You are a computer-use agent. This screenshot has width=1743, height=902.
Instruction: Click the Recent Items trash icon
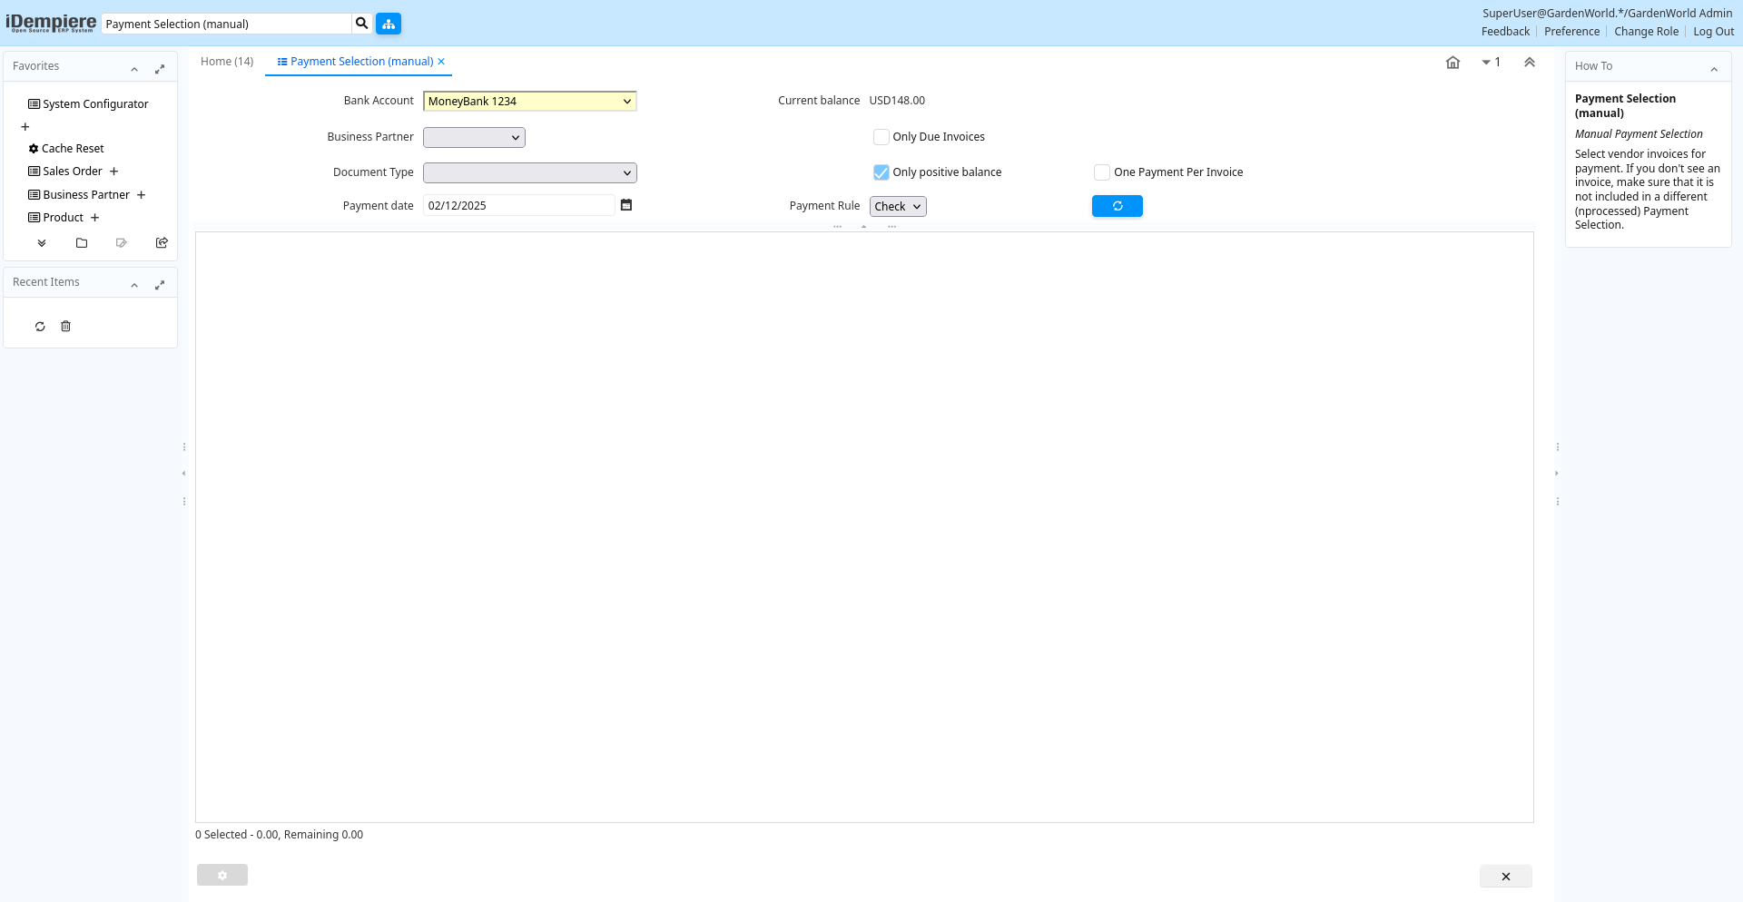click(65, 327)
